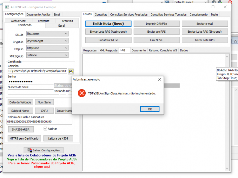
Task: Focus the hash calculation text field
Action: (x=39, y=122)
